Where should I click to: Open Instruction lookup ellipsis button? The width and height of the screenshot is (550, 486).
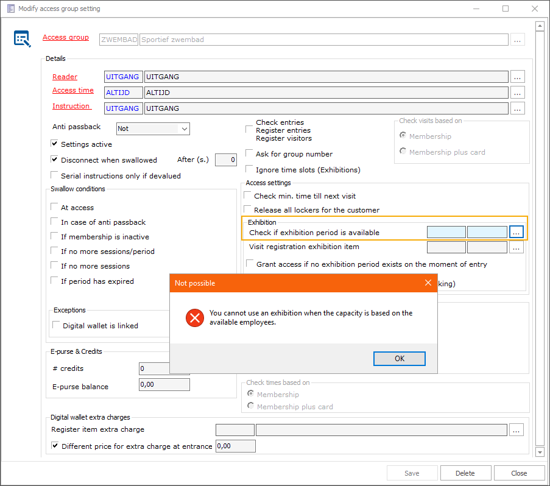(517, 108)
